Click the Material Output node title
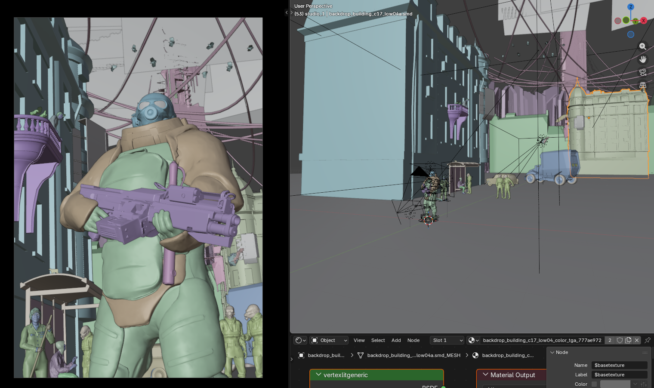This screenshot has width=654, height=388. pyautogui.click(x=512, y=375)
